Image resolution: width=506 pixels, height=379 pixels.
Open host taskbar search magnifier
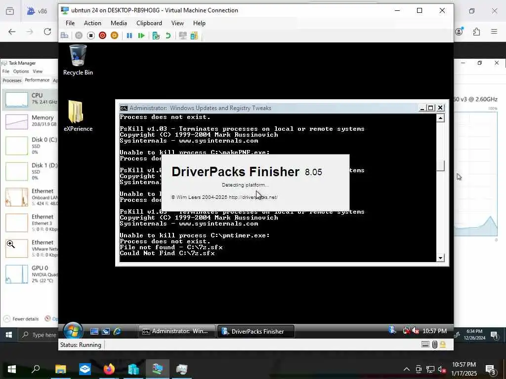click(36, 369)
